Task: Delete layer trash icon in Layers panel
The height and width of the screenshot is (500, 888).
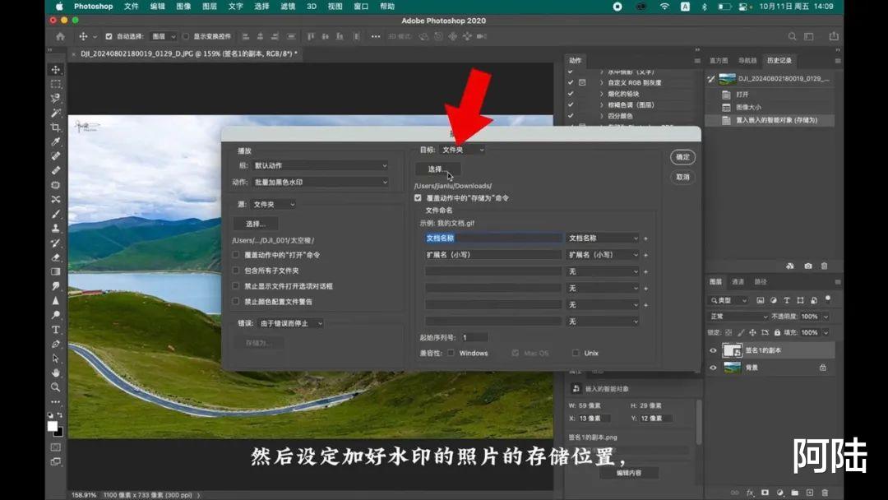Action: 825,493
